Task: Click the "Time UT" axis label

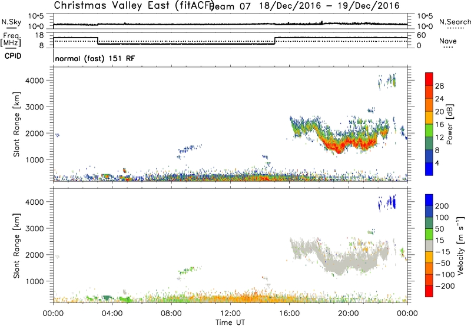Action: tap(230, 322)
